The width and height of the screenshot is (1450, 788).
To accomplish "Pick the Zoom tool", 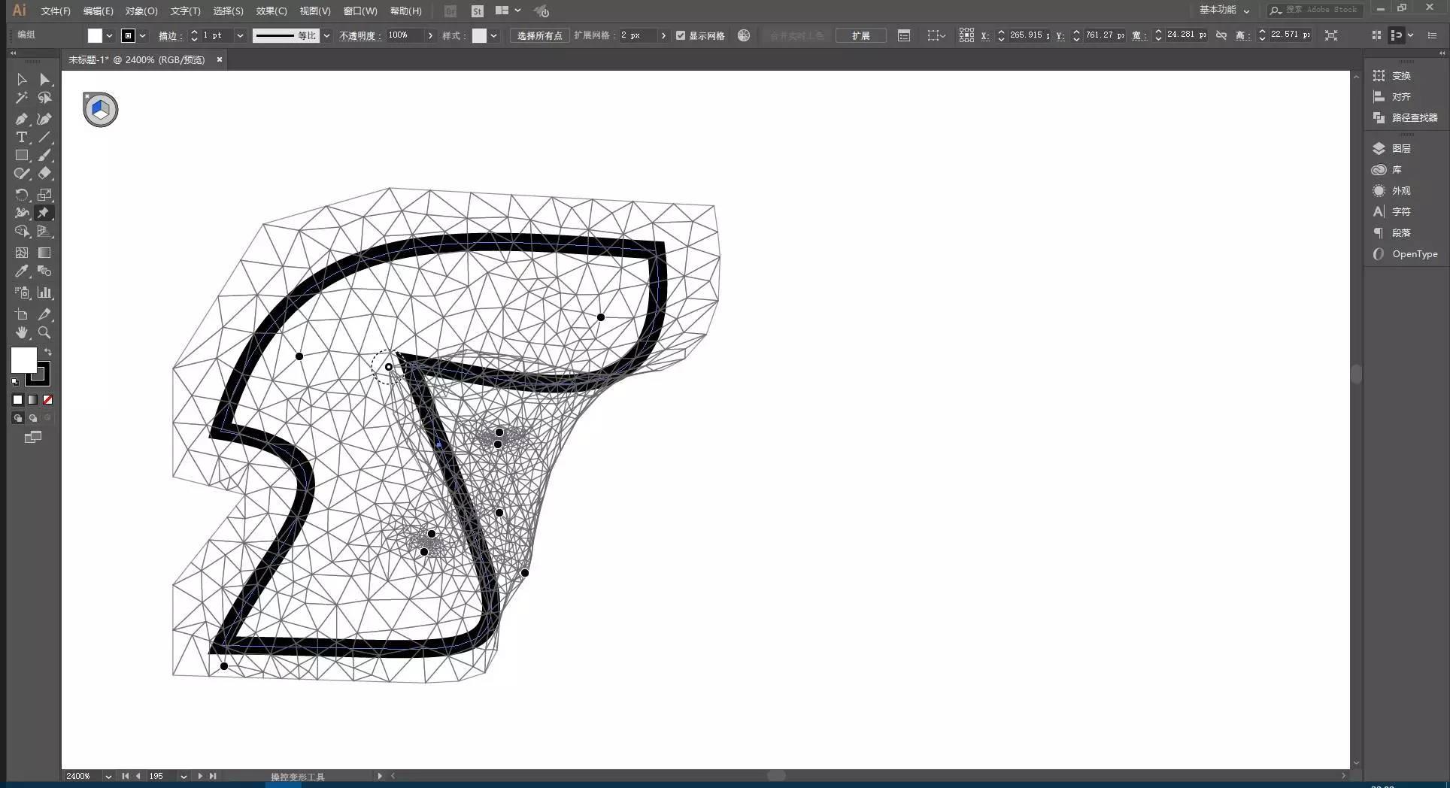I will coord(44,332).
